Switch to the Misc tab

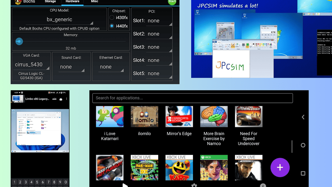[94, 1]
